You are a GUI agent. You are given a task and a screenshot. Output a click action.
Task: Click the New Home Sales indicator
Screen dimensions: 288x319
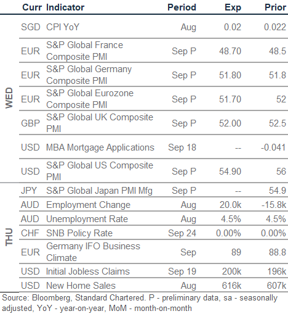pyautogui.click(x=81, y=286)
